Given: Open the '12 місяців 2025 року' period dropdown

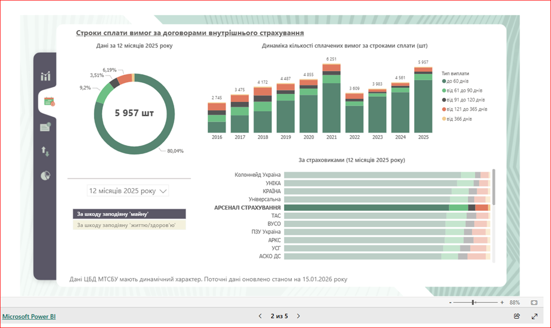Looking at the screenshot, I should click(x=128, y=191).
